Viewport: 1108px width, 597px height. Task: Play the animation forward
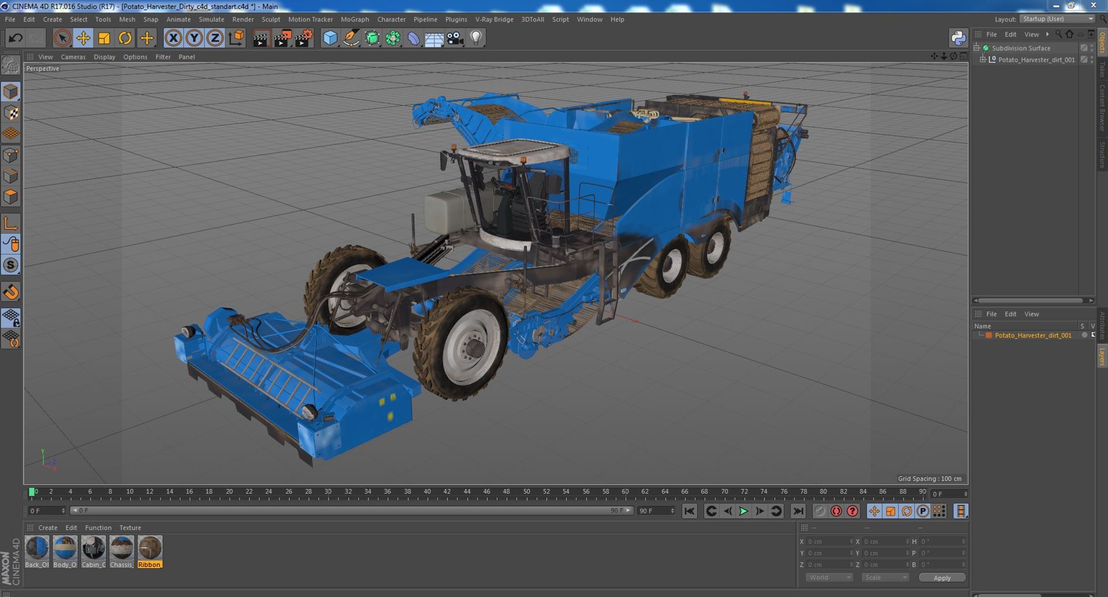pos(743,511)
